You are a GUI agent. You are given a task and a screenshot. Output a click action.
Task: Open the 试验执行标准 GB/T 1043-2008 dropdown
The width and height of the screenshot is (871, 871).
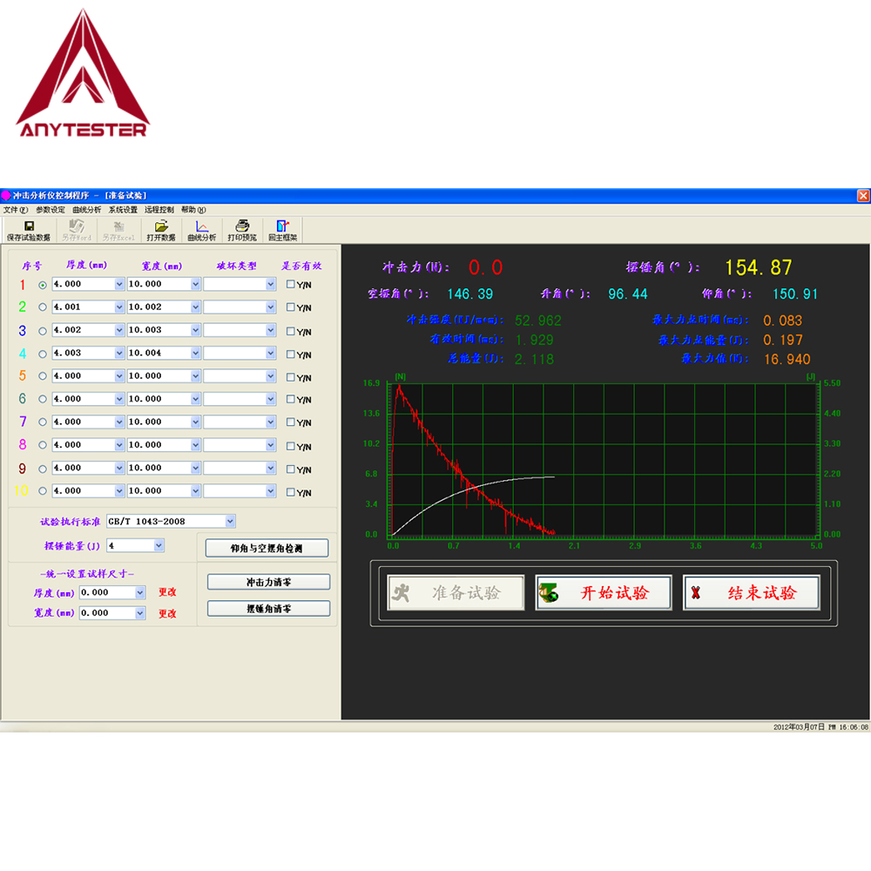(x=230, y=521)
